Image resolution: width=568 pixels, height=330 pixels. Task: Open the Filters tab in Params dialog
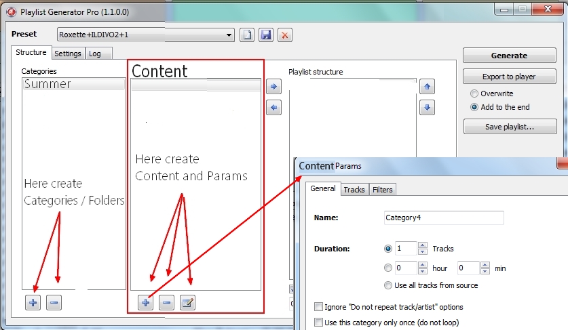(383, 190)
